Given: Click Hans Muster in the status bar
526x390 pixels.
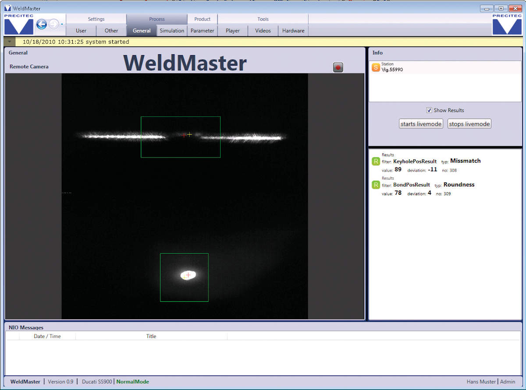Looking at the screenshot, I should coord(481,382).
